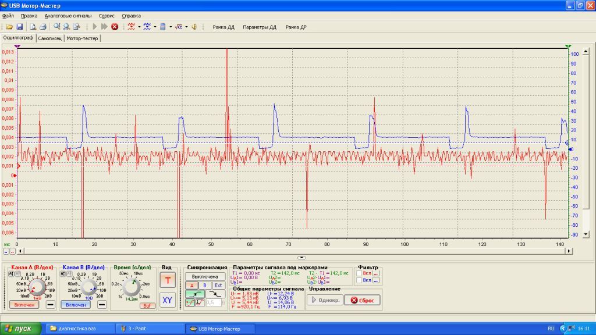Click the Параметры ДД toolbar button
The width and height of the screenshot is (596, 335).
point(260,27)
